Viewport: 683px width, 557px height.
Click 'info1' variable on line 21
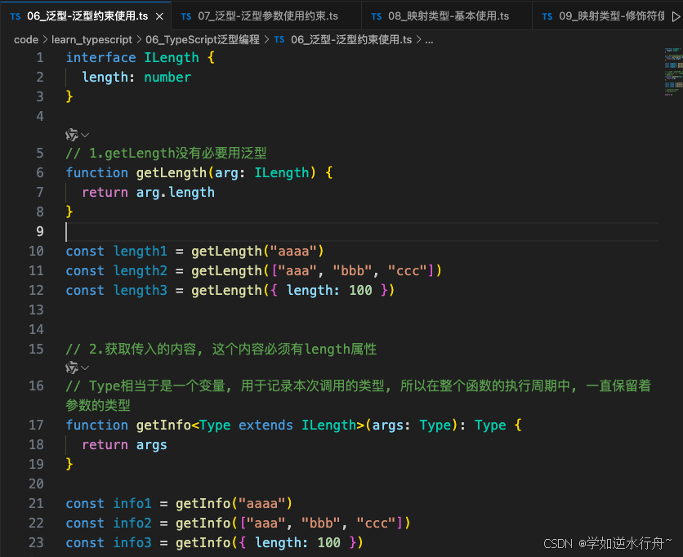tap(132, 503)
